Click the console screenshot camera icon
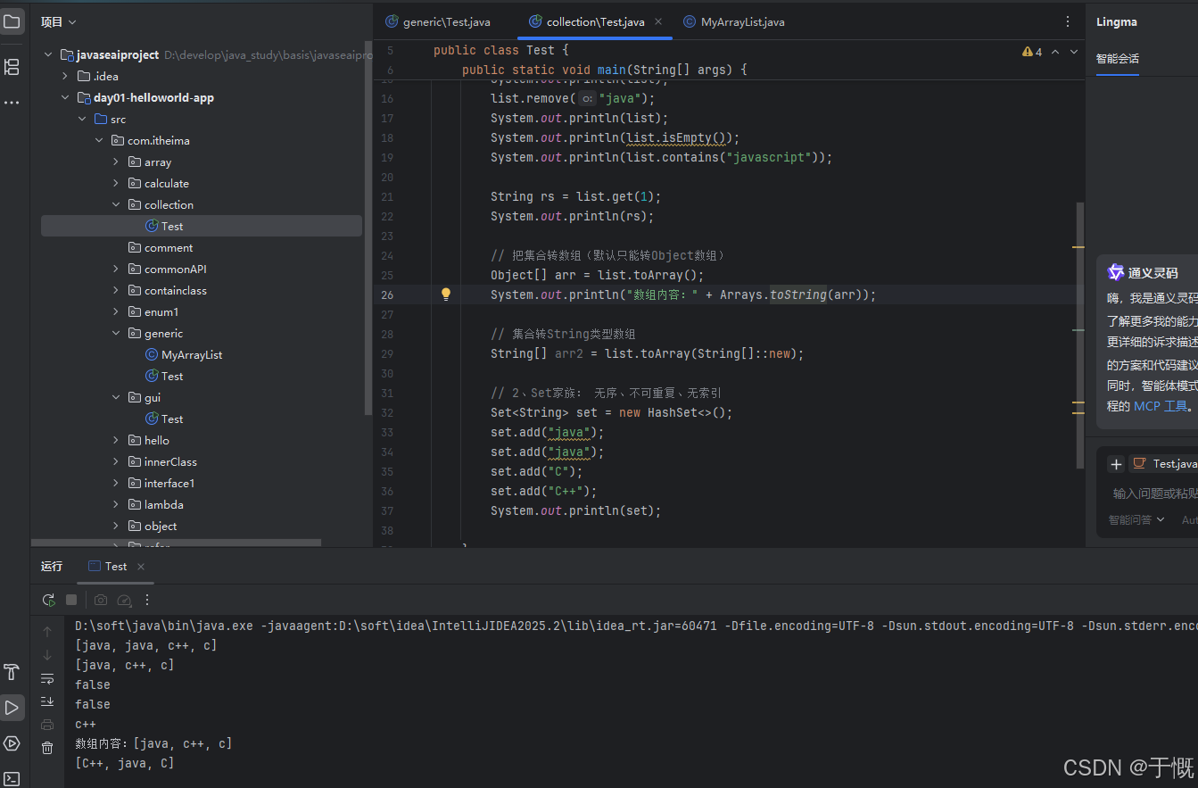1198x788 pixels. tap(101, 600)
